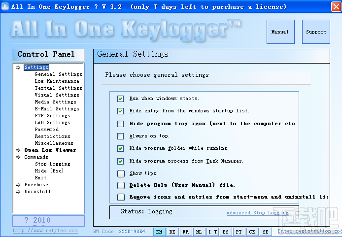Click the HW Code 355B-93E4 text

[119, 231]
